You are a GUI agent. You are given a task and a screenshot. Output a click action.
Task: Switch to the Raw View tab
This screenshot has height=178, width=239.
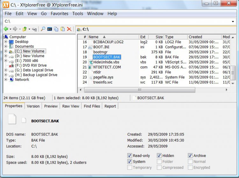pyautogui.click(x=71, y=106)
